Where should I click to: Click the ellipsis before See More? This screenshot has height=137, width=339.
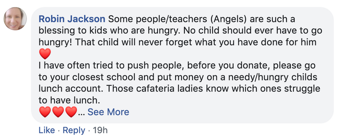click(x=82, y=114)
